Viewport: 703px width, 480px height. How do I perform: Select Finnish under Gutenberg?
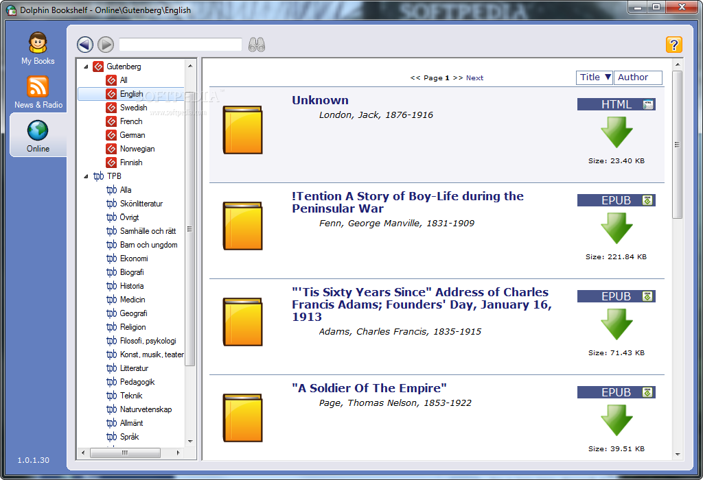[131, 163]
